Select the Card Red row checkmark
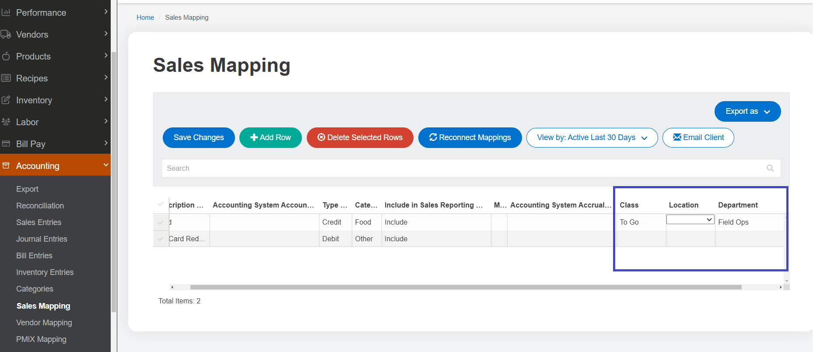Image resolution: width=813 pixels, height=352 pixels. (x=161, y=239)
